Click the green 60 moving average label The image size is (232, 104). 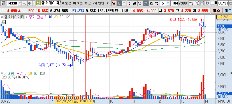click(x=62, y=17)
